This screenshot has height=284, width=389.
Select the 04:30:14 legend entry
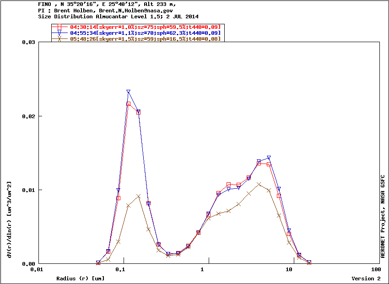coord(145,27)
